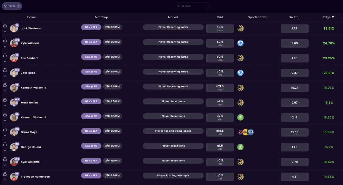Click the u21.5 odds box for Kenneth Walker III

click(220, 88)
